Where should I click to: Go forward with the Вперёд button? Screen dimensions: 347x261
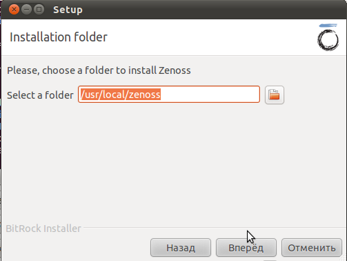point(246,248)
